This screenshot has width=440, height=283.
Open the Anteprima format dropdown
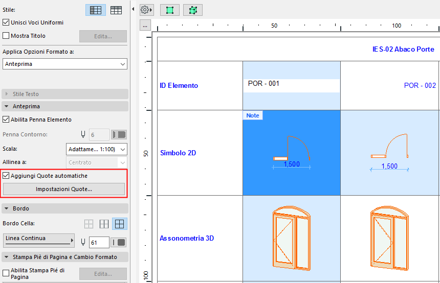[x=65, y=64]
